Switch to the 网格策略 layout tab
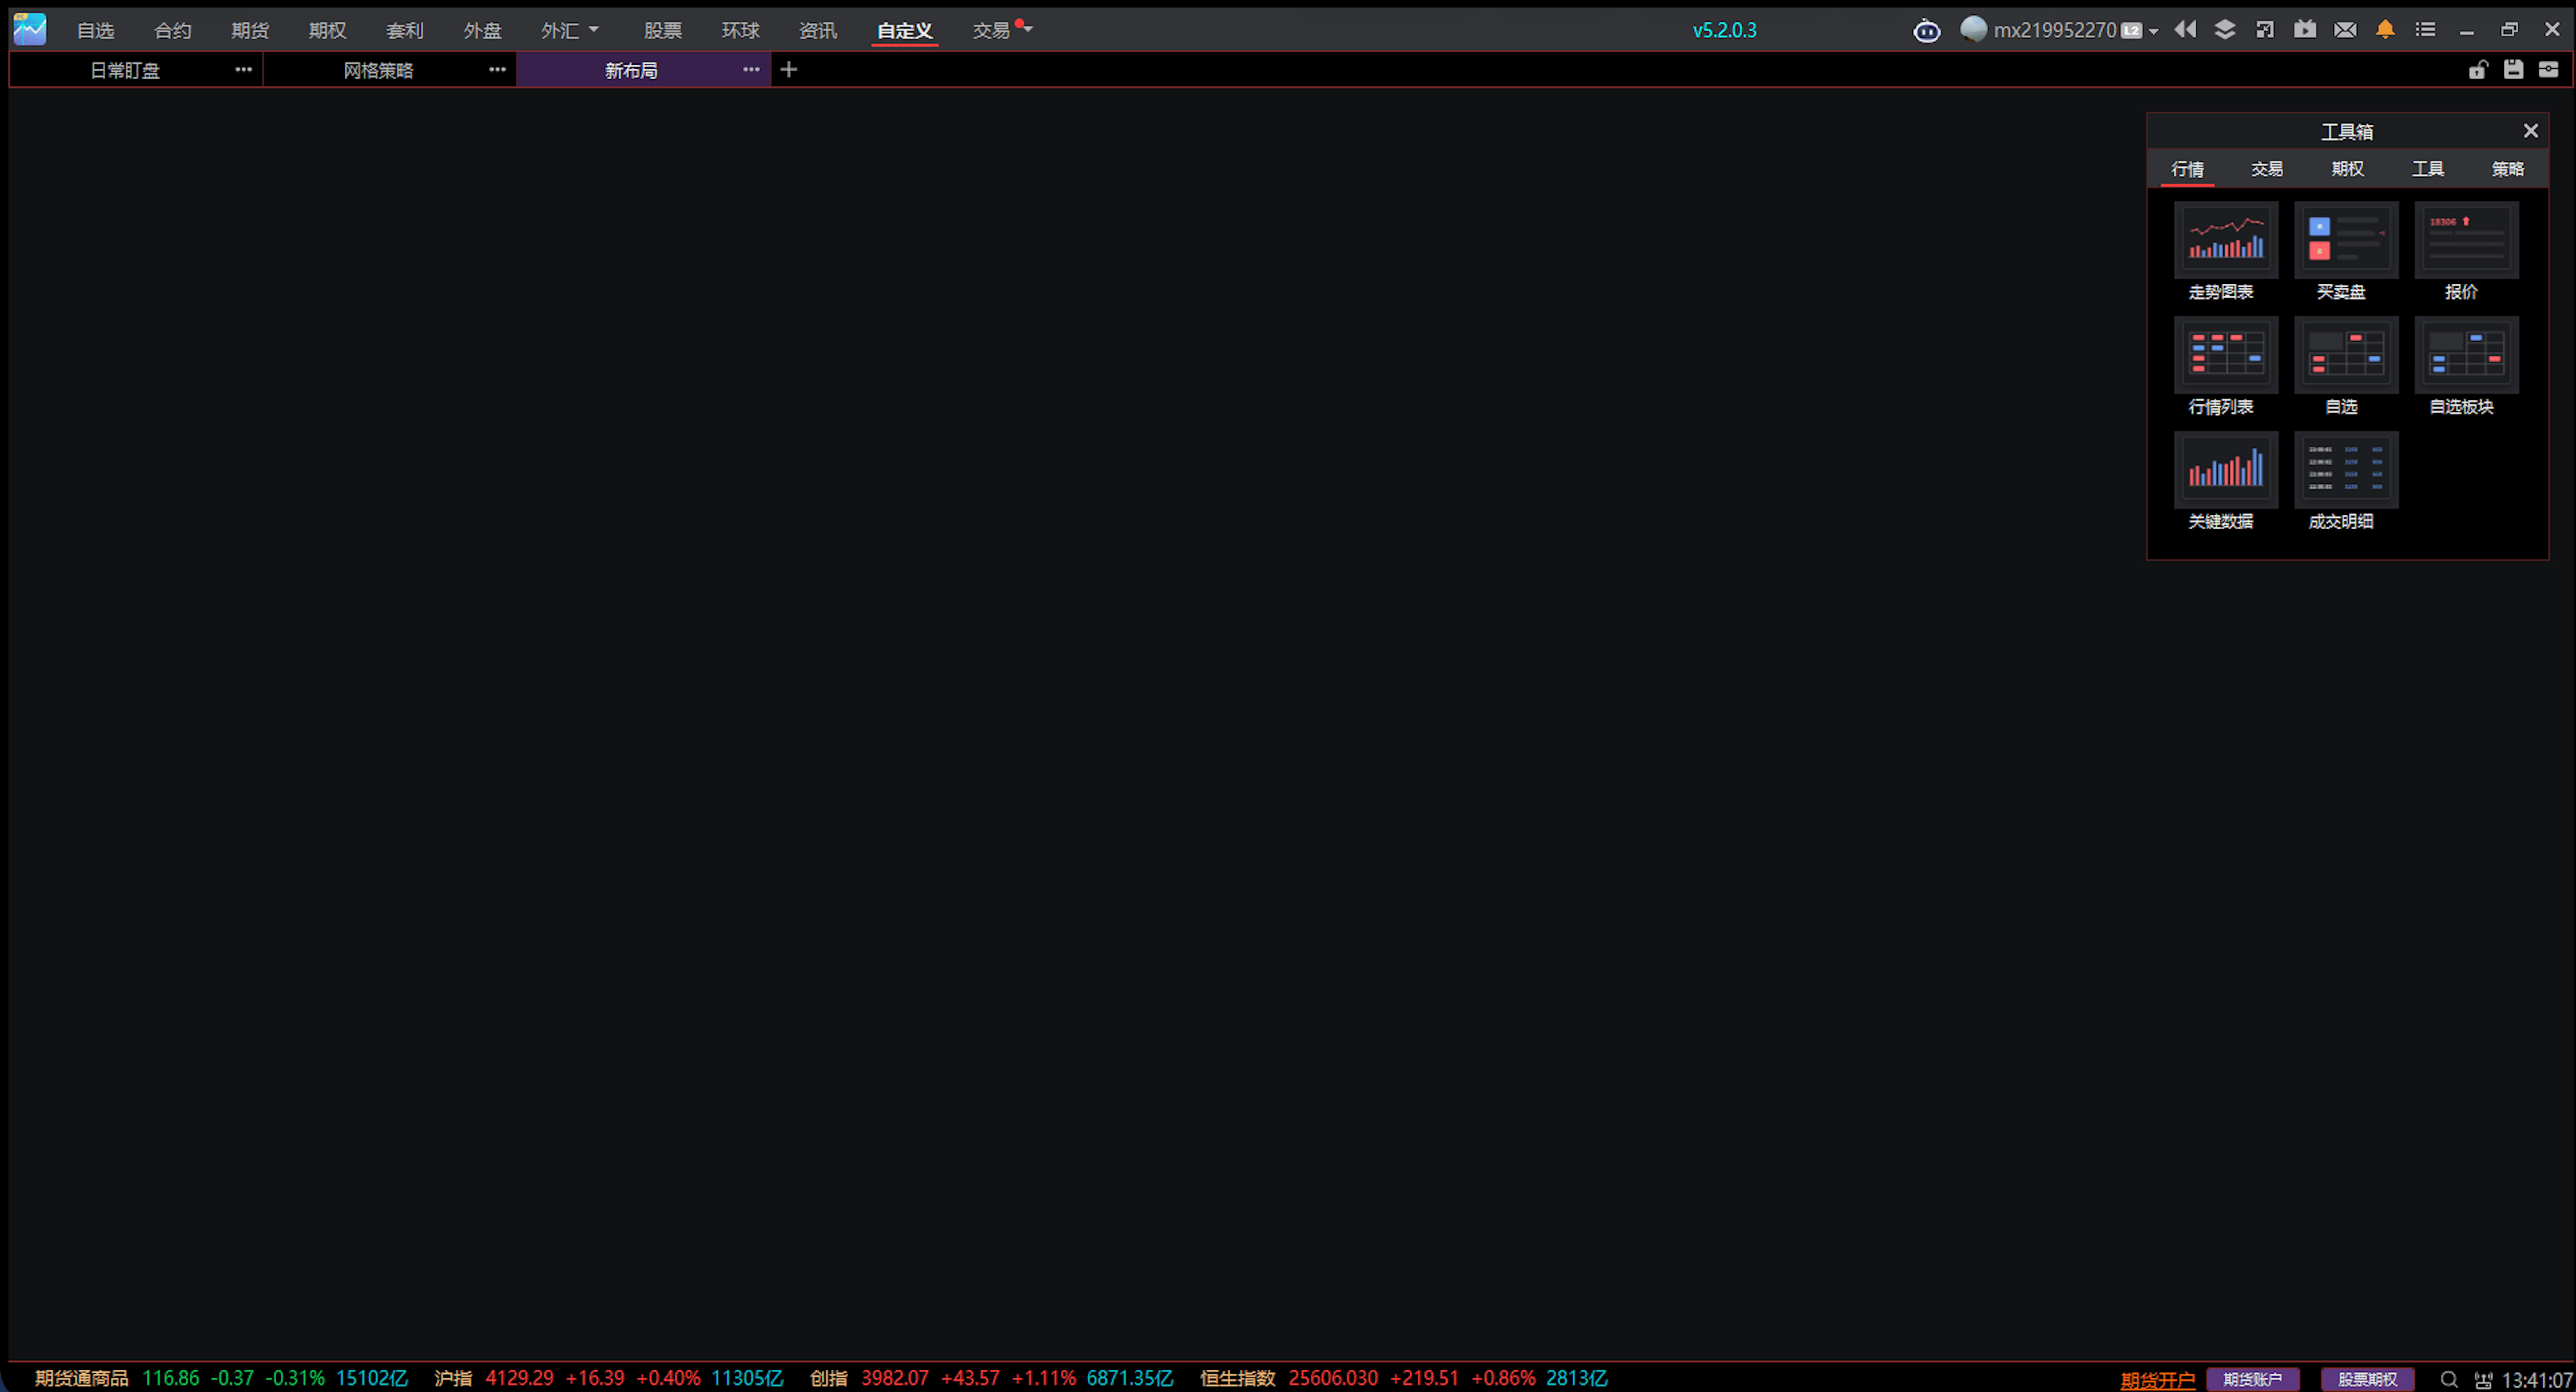Image resolution: width=2576 pixels, height=1392 pixels. (x=378, y=70)
